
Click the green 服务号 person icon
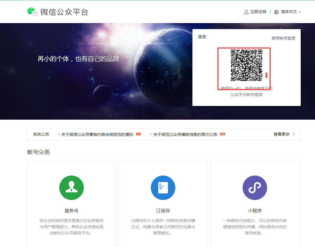tap(72, 188)
